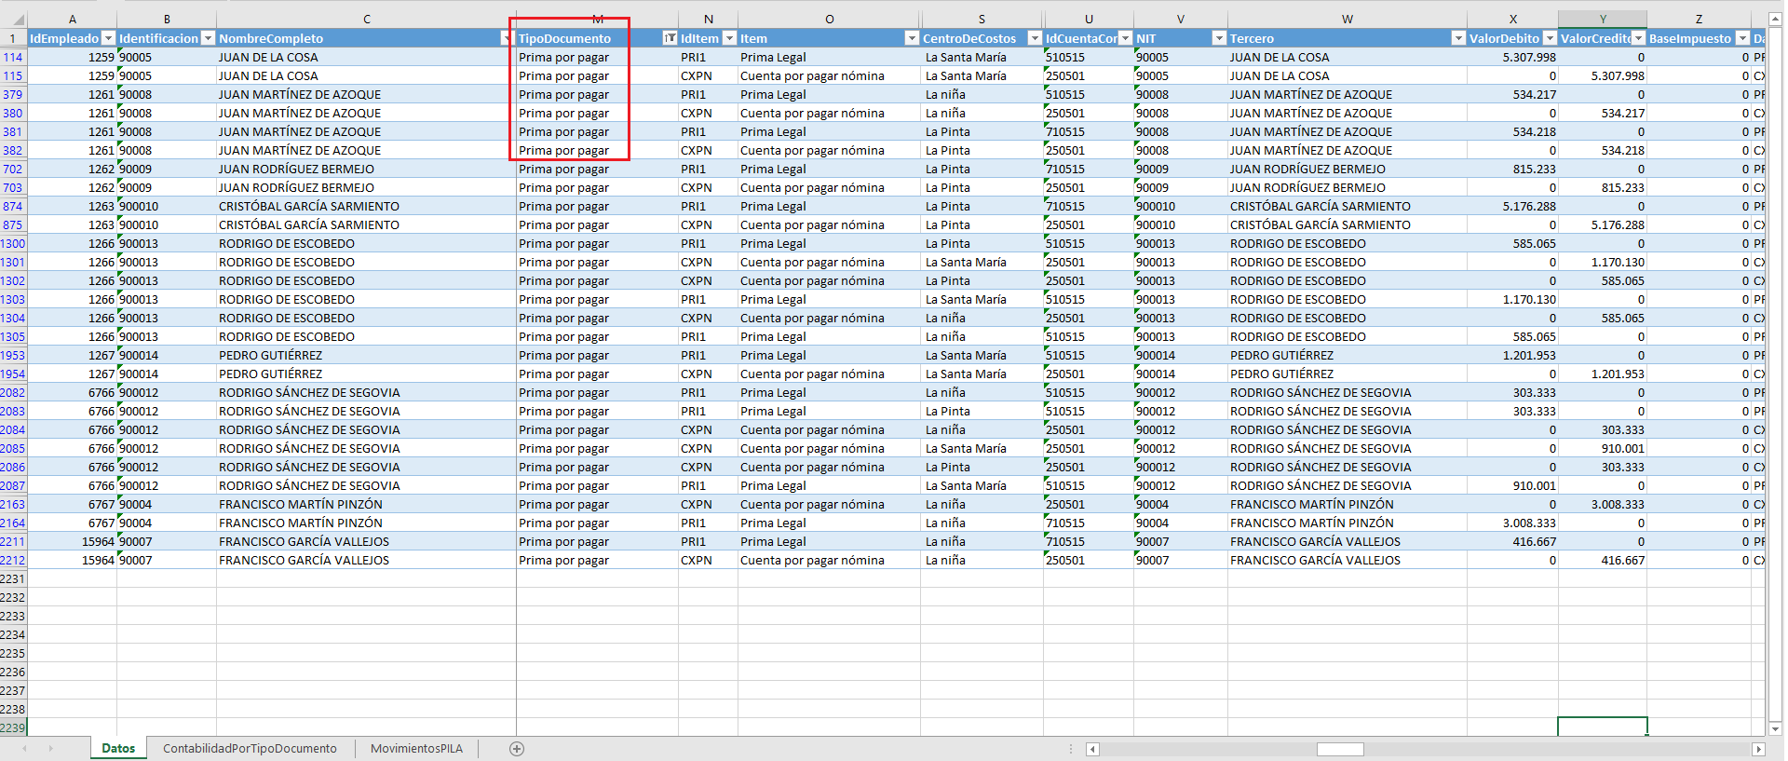1788x761 pixels.
Task: Click the selected empty cell in column Y
Action: (x=1603, y=727)
